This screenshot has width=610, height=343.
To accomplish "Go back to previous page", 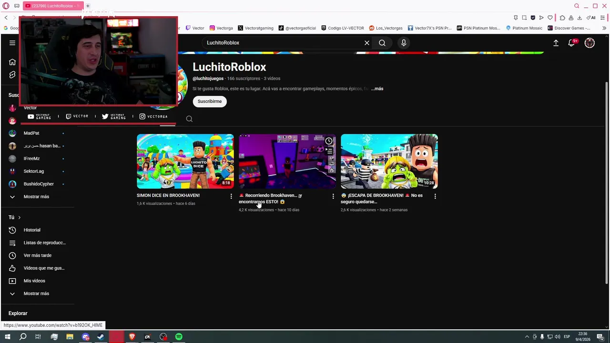I will 6,18.
